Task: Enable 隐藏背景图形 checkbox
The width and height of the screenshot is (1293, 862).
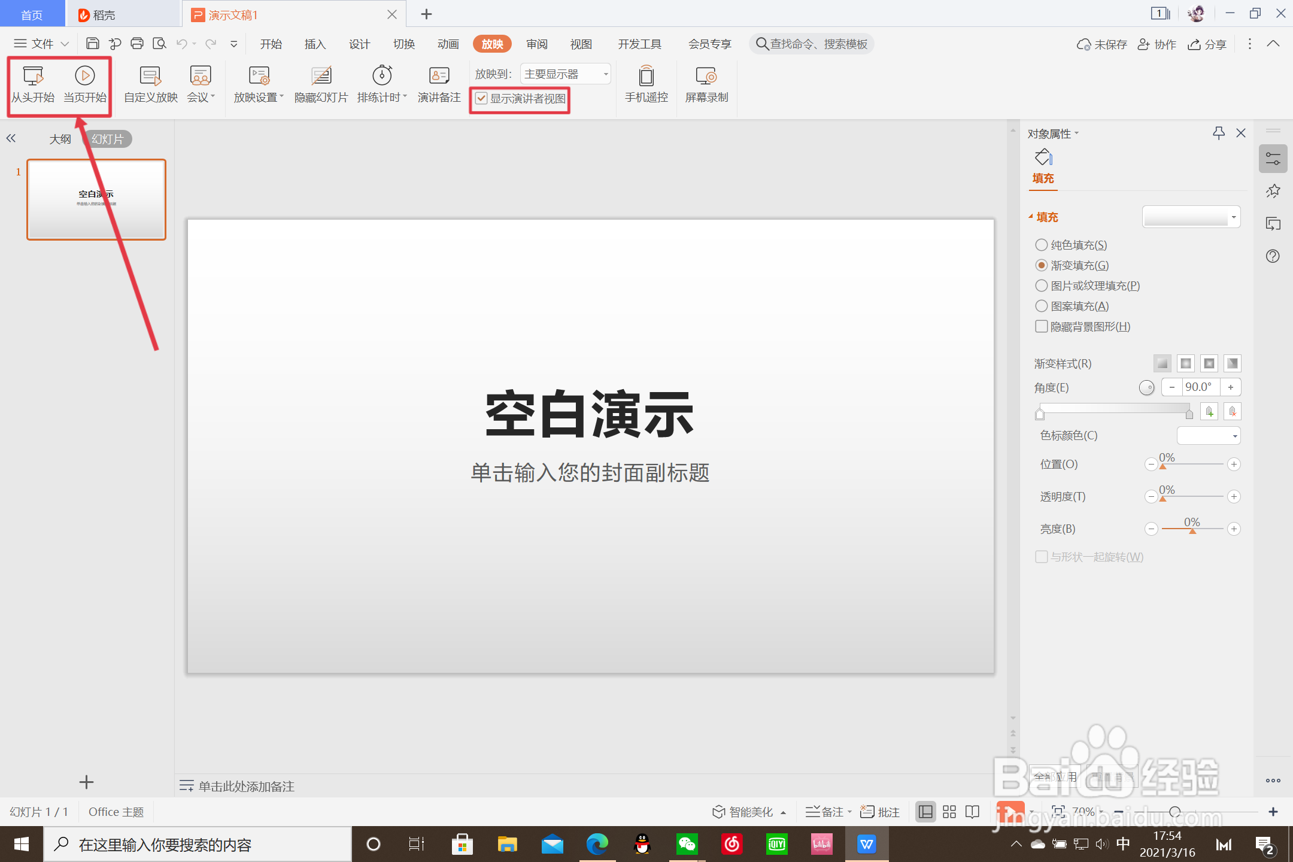Action: tap(1042, 326)
